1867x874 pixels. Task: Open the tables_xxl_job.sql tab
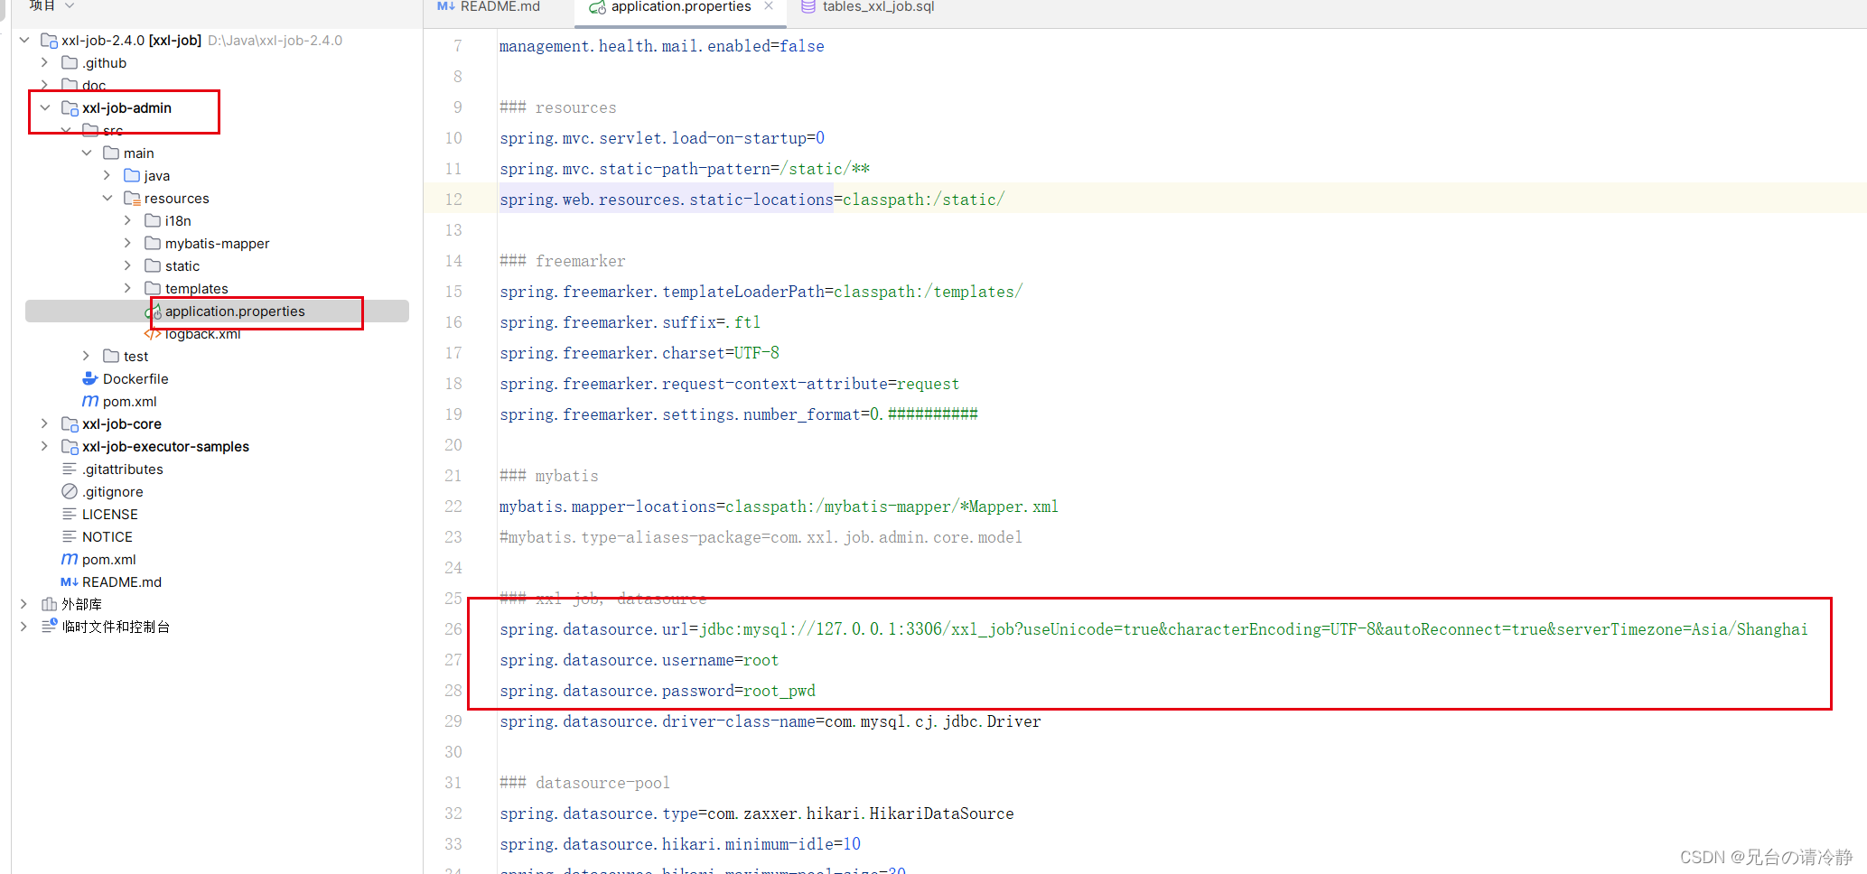877,6
